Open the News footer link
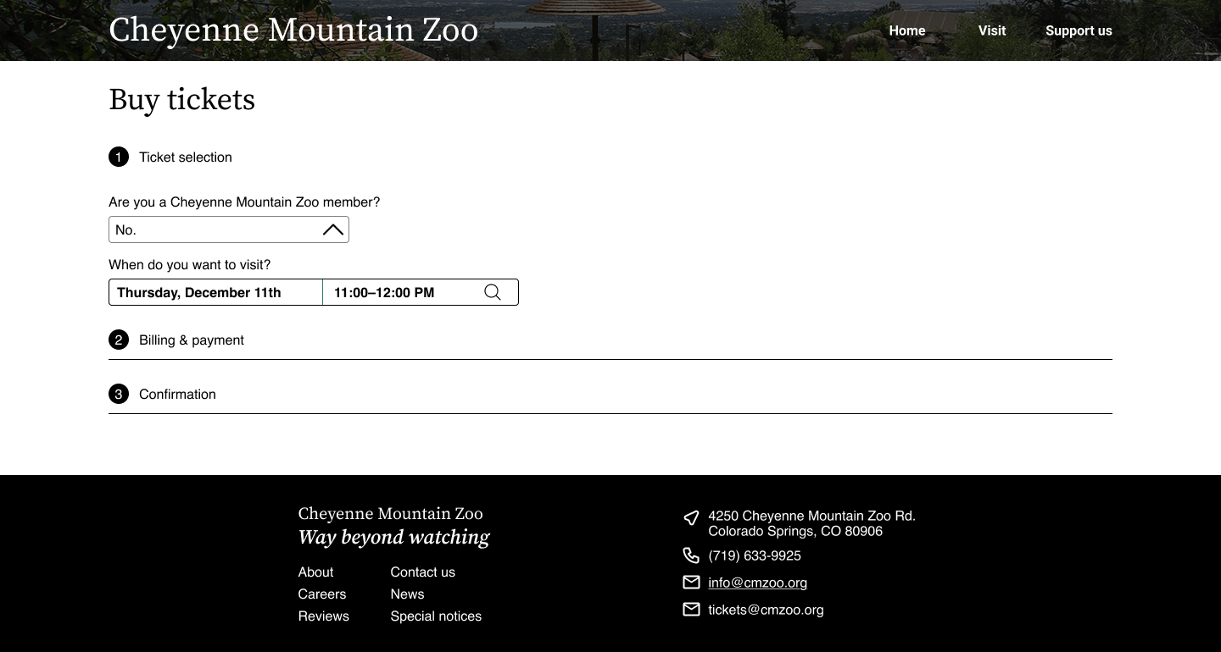 [407, 594]
